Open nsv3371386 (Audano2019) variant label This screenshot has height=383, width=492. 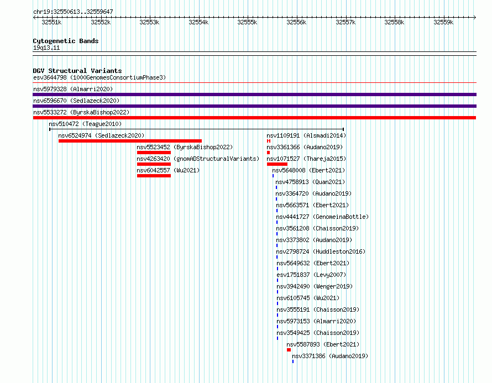(x=330, y=356)
